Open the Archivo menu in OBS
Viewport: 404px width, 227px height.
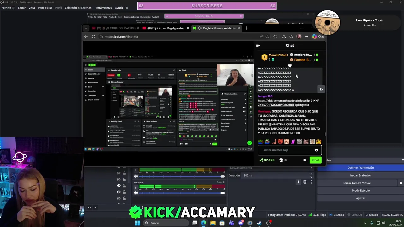[x=8, y=8]
